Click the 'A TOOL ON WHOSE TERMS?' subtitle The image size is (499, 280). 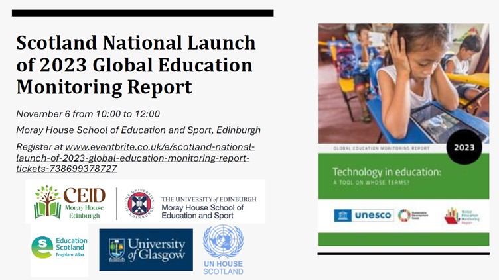[x=372, y=183]
